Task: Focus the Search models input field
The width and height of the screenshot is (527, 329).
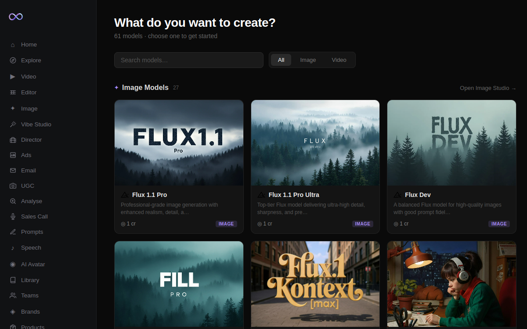Action: click(x=189, y=60)
